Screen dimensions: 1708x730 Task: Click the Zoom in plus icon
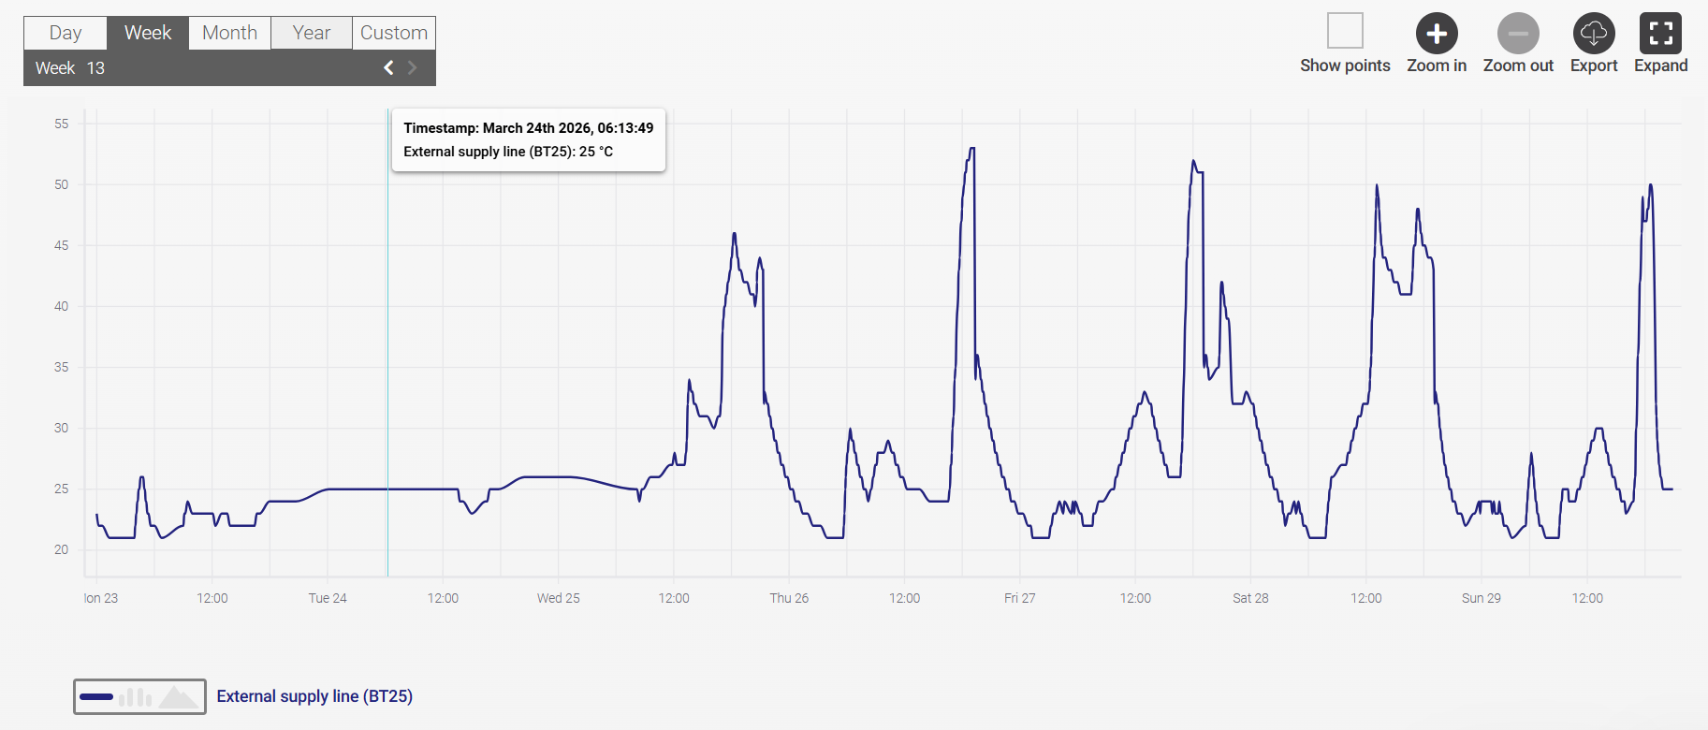1436,34
